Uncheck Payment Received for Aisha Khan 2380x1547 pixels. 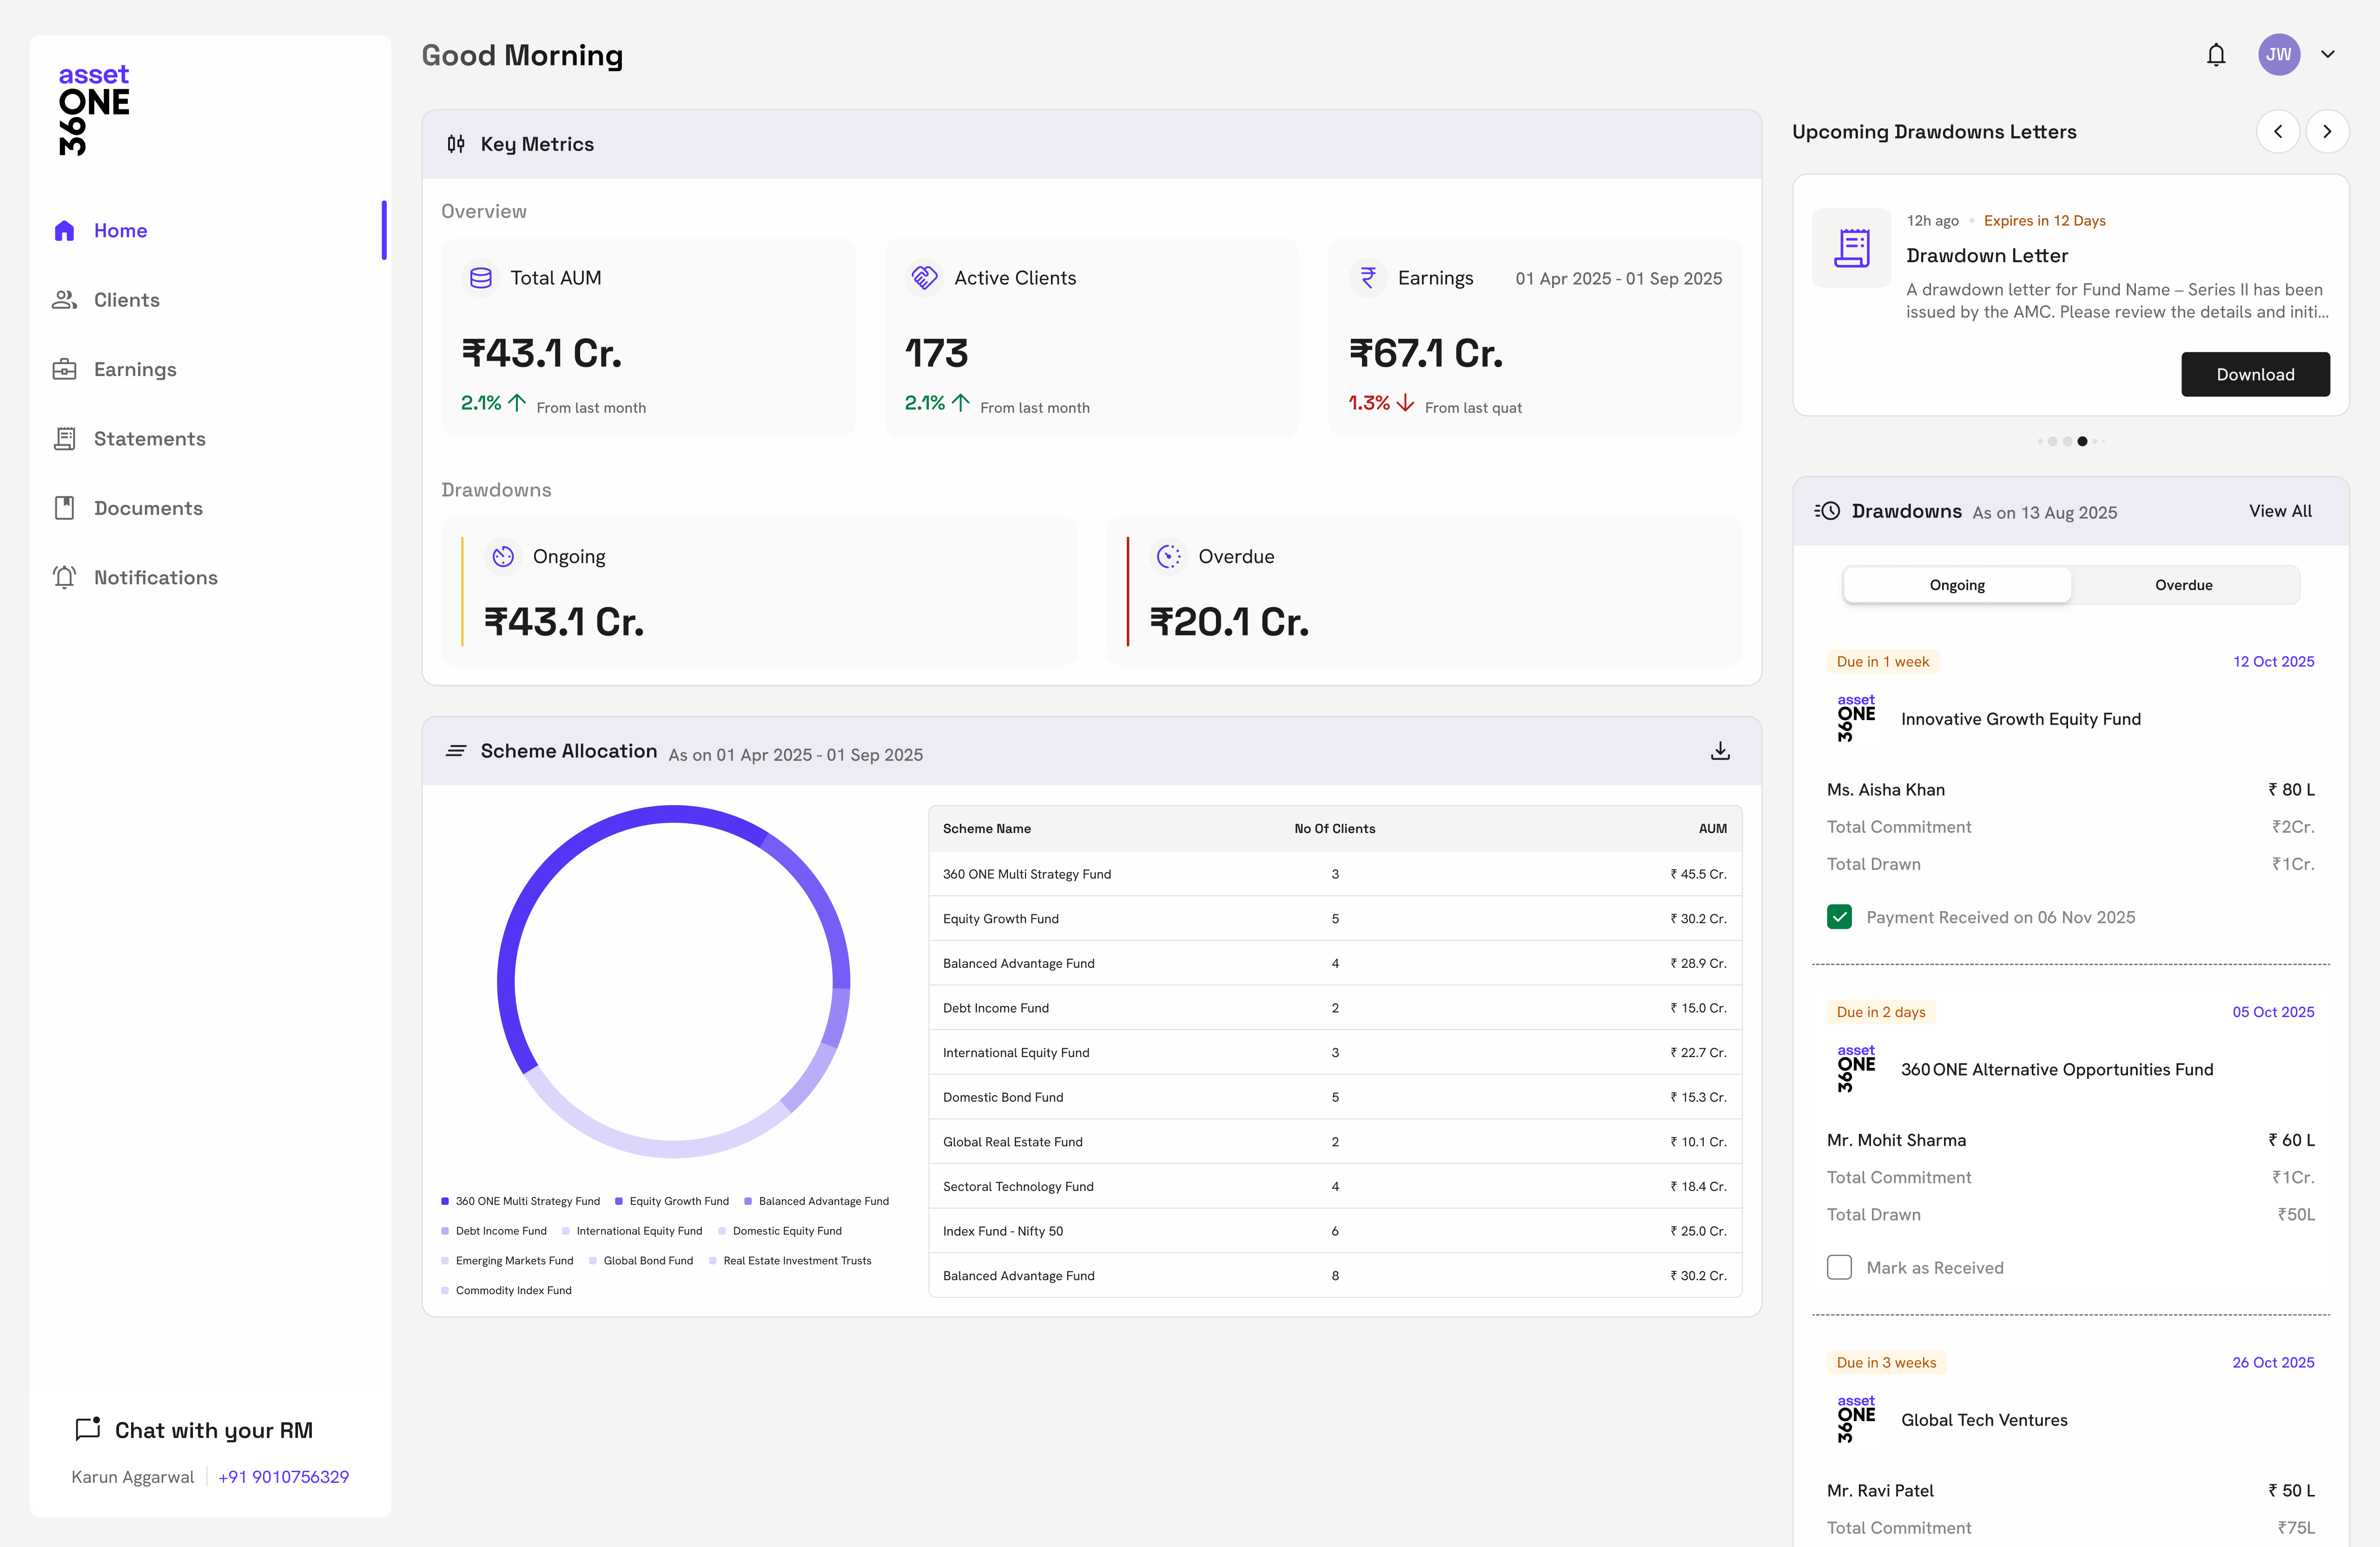pos(1839,917)
